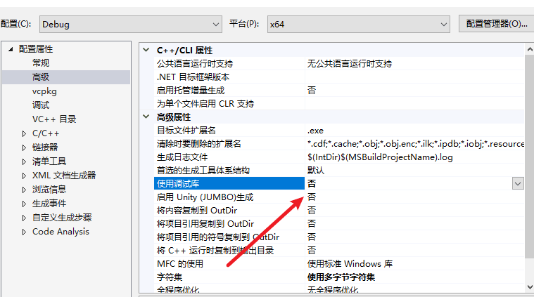Expand the C/C++ tree node

point(25,133)
